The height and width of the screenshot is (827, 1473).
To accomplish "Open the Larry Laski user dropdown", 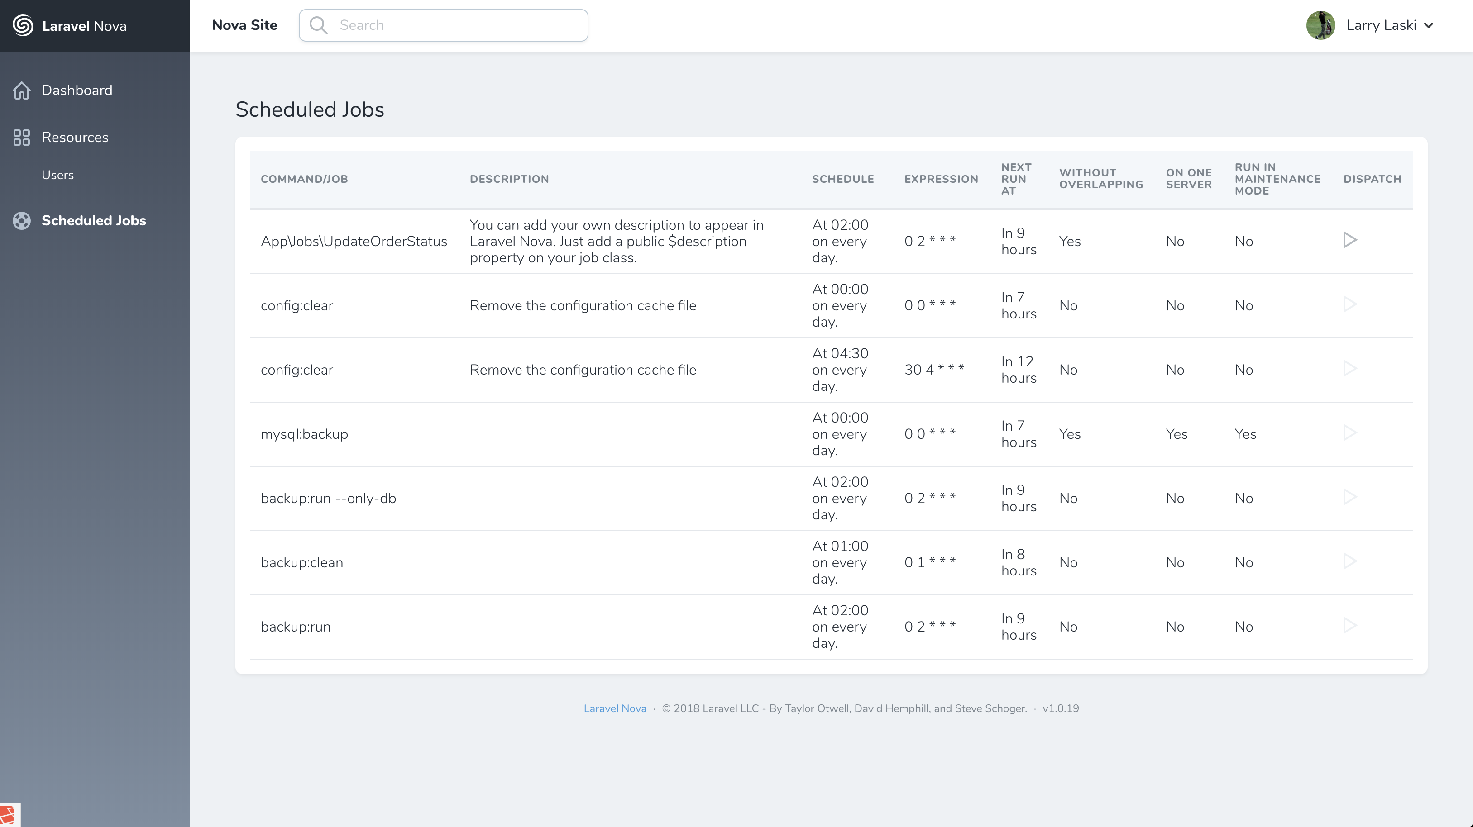I will tap(1380, 25).
